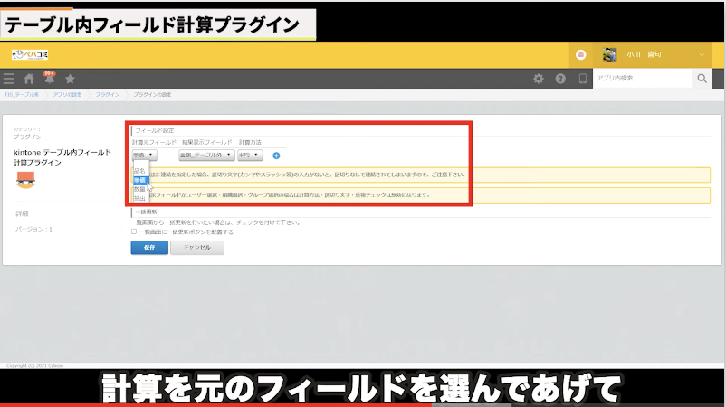This screenshot has height=407, width=726.
Task: Expand the user account menu chevron
Action: click(x=703, y=54)
